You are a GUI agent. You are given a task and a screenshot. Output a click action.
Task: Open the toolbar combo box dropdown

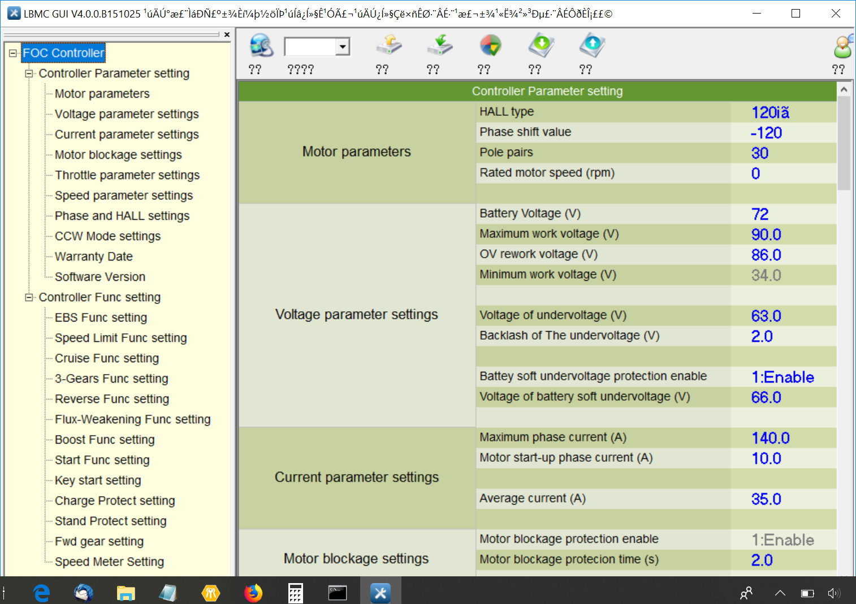[x=342, y=47]
